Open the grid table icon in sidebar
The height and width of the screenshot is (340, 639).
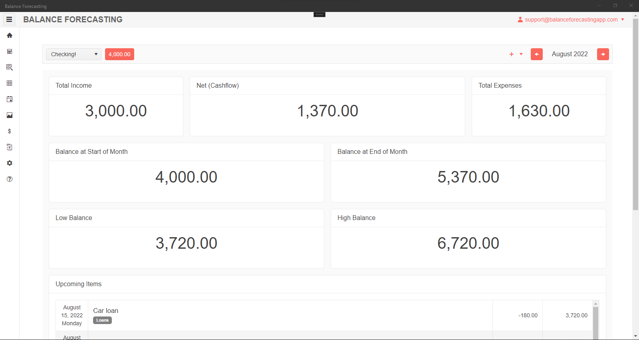(10, 83)
